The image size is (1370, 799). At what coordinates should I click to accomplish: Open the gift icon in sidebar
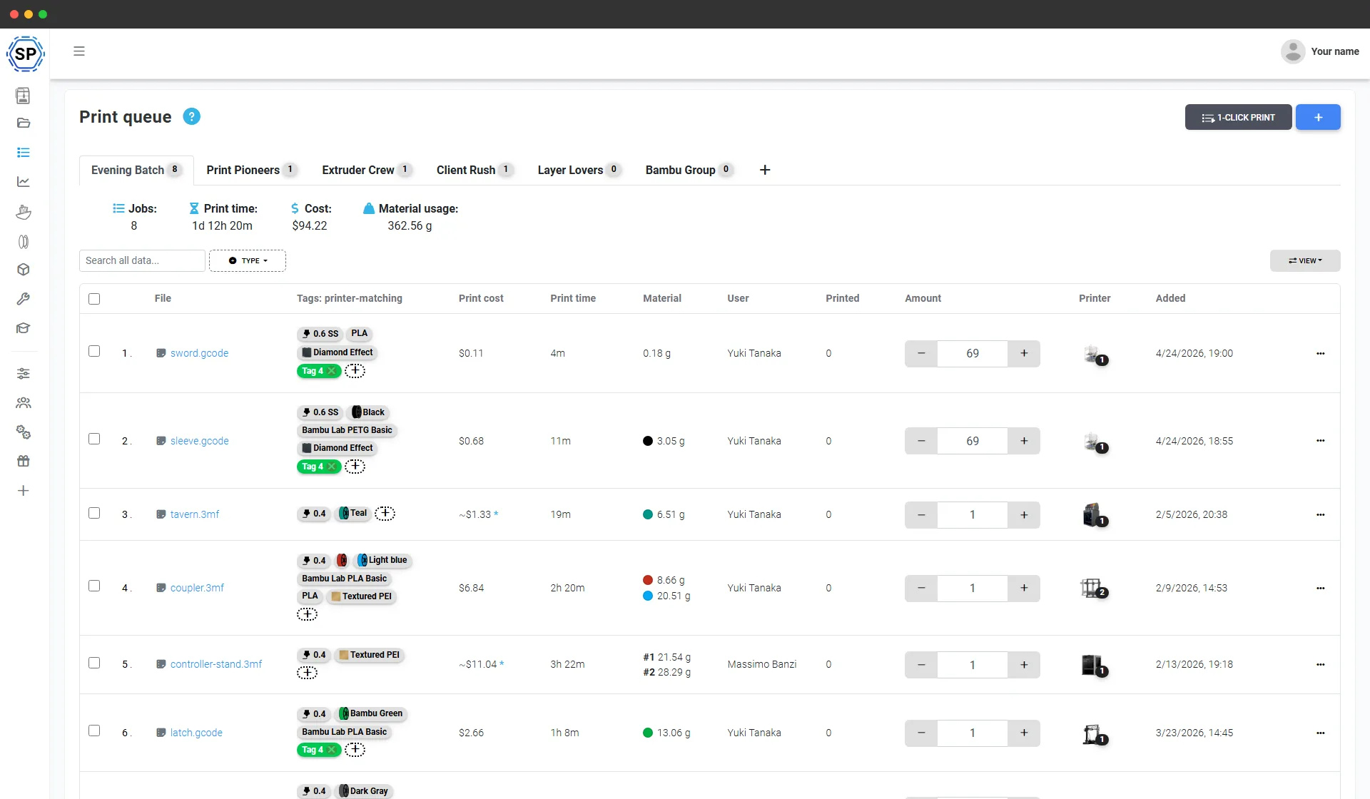pos(24,462)
